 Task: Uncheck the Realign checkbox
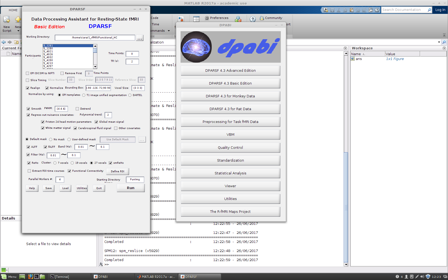click(27, 88)
